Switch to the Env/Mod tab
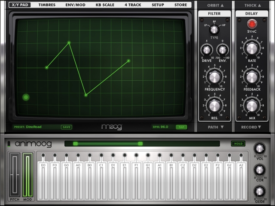275x206 pixels. (74, 5)
